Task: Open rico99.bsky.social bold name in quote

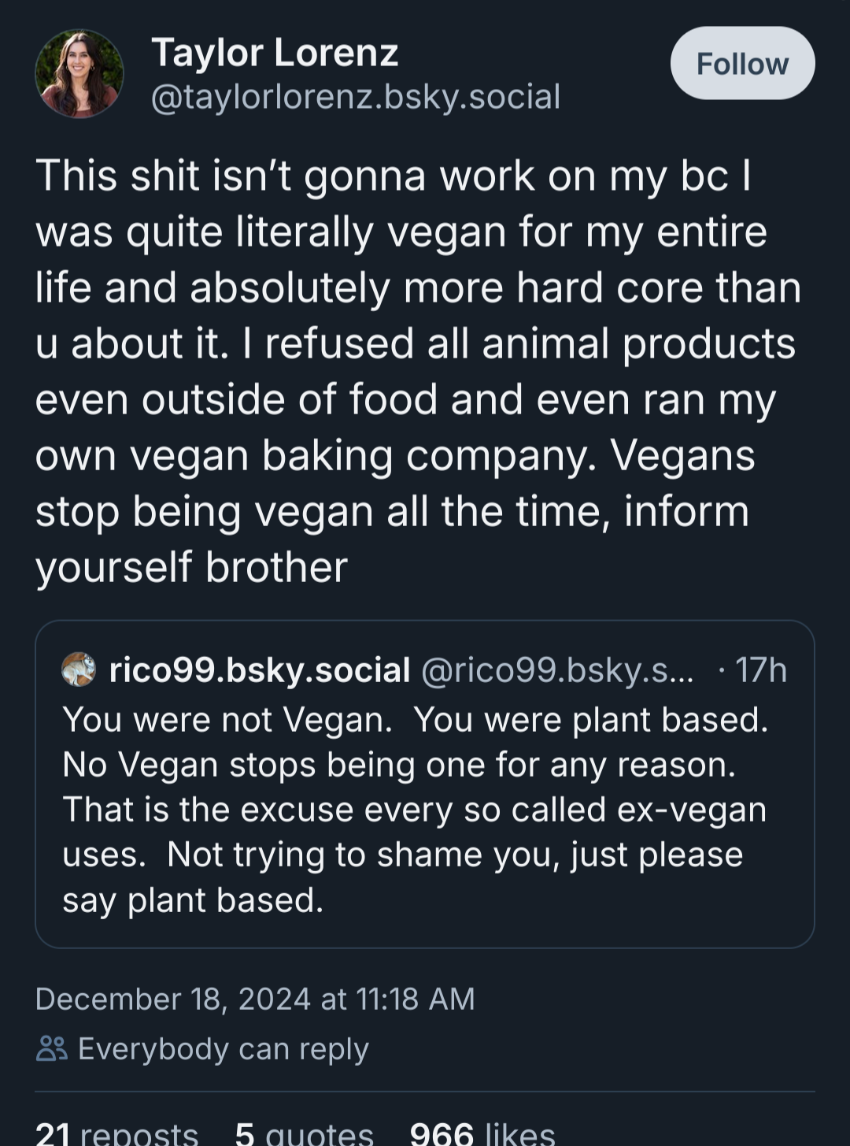Action: (x=260, y=670)
